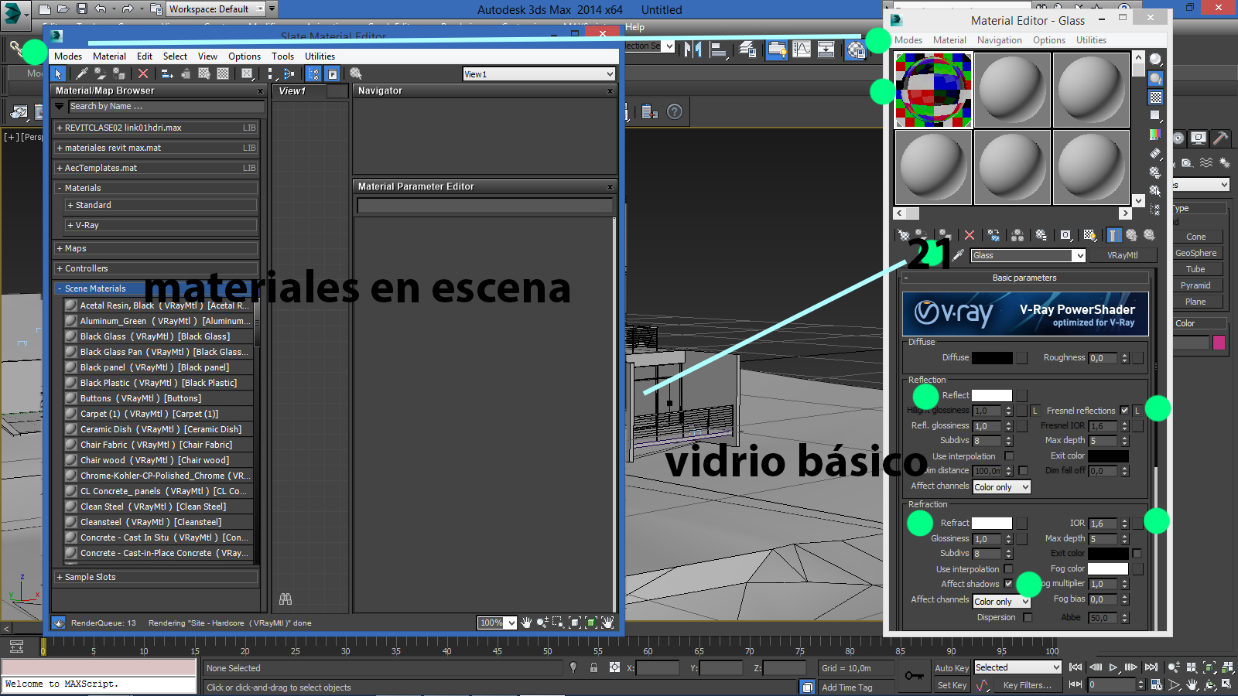The height and width of the screenshot is (696, 1238).
Task: Toggle the Hilight glossiness lock L button
Action: pyautogui.click(x=1035, y=411)
